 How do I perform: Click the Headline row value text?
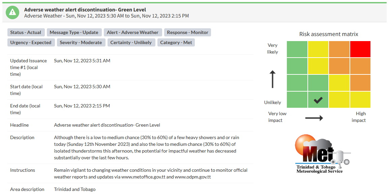coord(107,125)
